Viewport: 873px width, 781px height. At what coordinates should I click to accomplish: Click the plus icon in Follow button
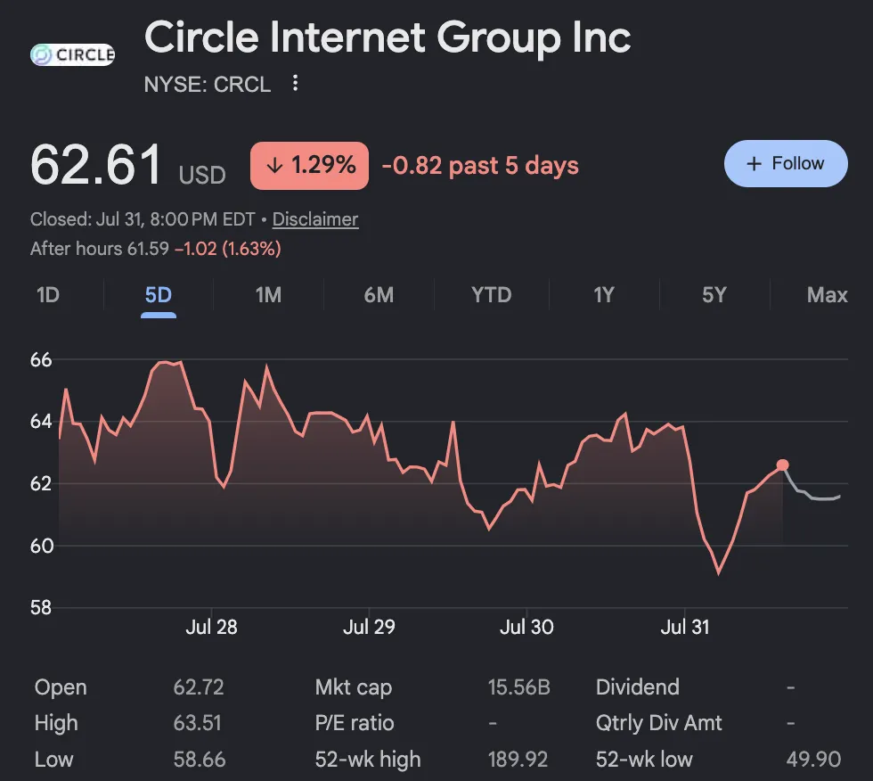[754, 164]
